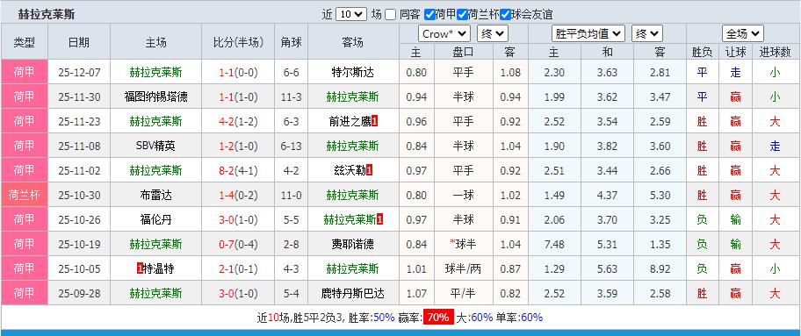Toggle the 同客 checkbox

(390, 14)
